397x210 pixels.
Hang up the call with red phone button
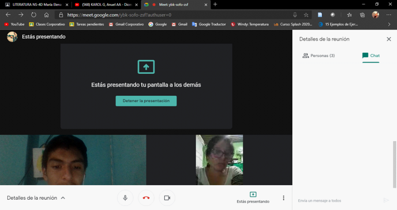click(146, 198)
